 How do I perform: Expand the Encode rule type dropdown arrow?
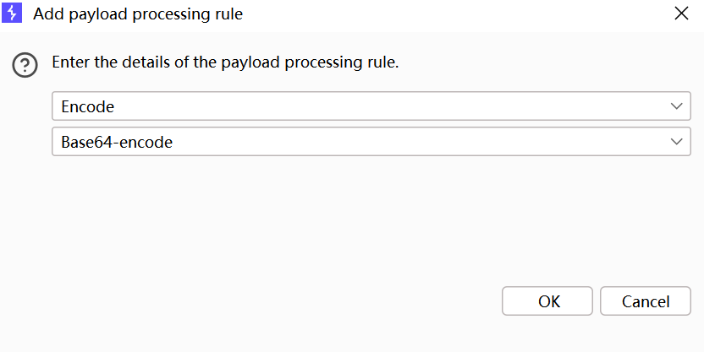(676, 106)
